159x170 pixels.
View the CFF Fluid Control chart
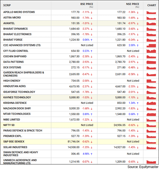point(151,51)
